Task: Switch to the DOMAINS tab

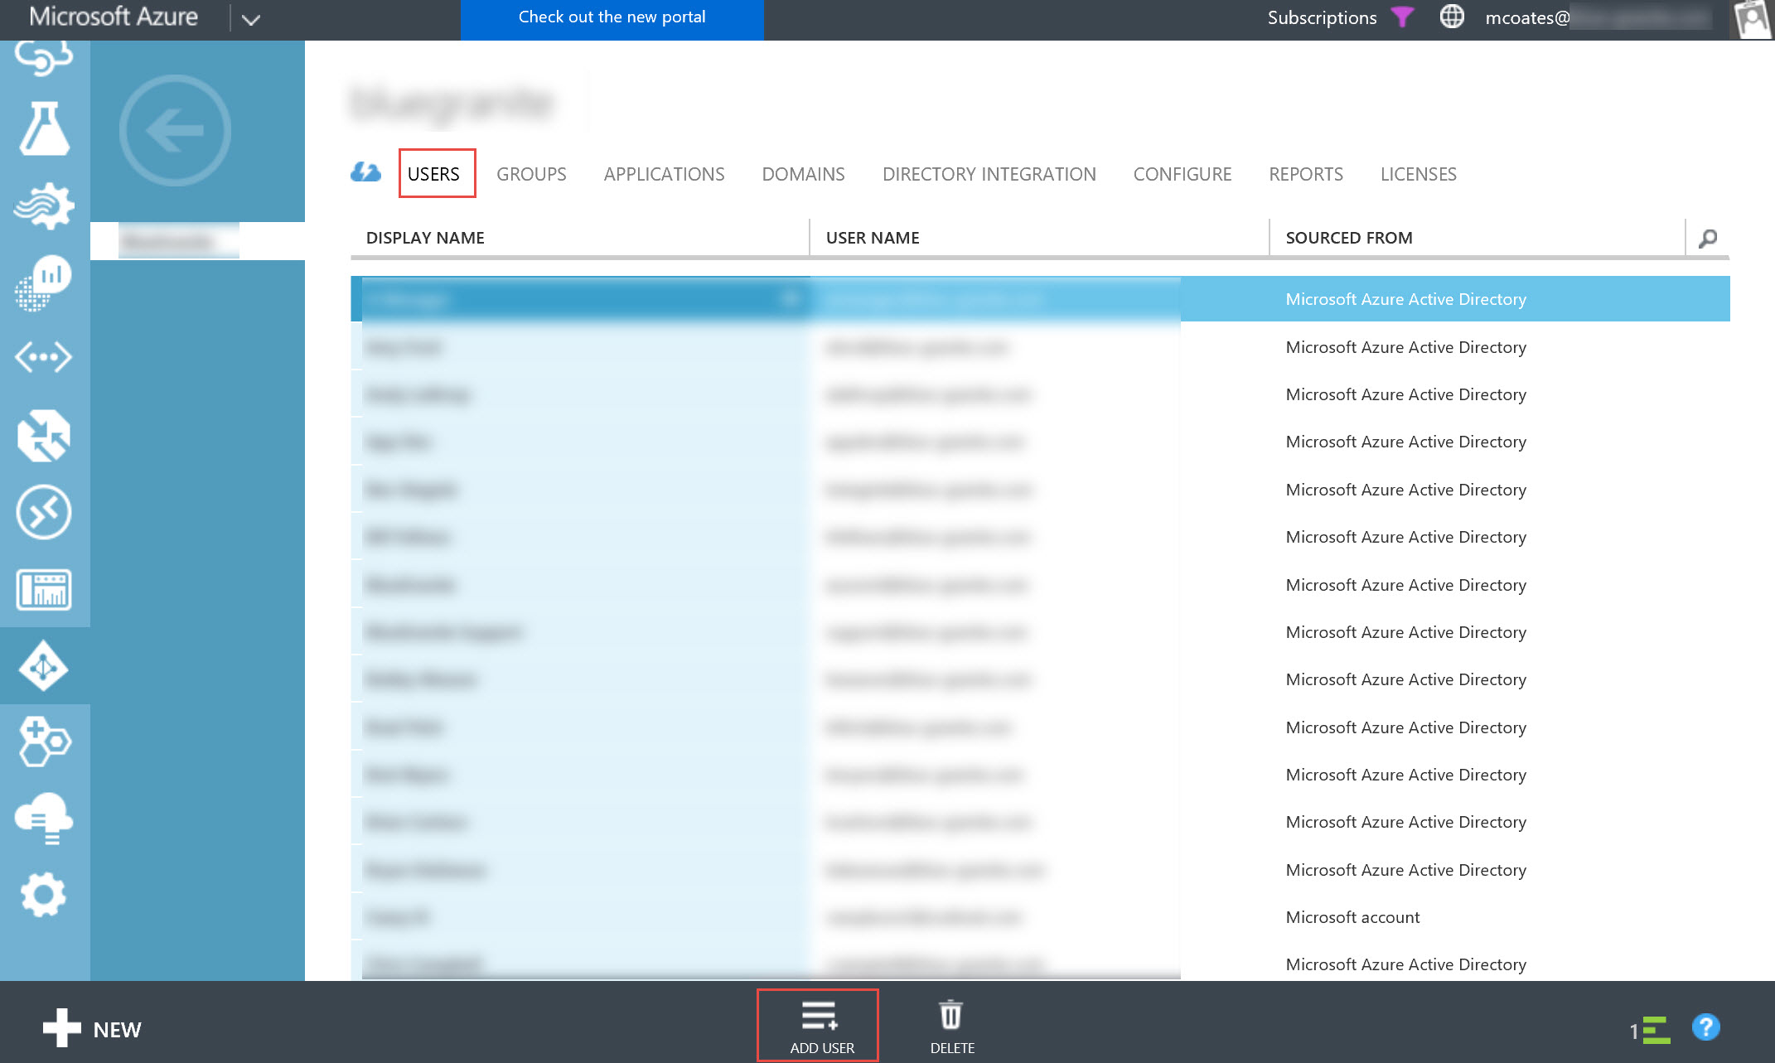Action: [x=803, y=174]
